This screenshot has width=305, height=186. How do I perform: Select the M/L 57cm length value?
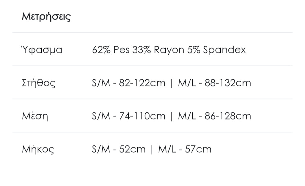(185, 149)
